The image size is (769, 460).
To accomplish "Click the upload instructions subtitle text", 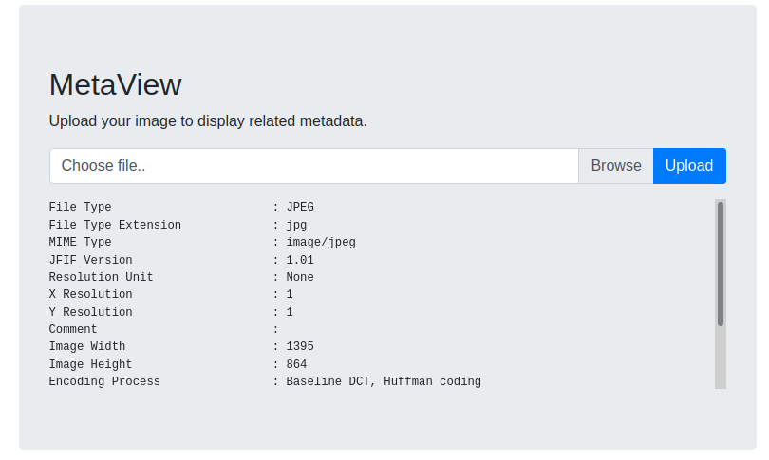I will click(208, 121).
